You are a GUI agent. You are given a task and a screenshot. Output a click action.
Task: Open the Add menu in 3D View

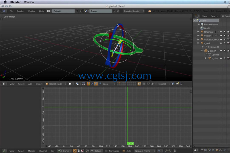[30, 84]
